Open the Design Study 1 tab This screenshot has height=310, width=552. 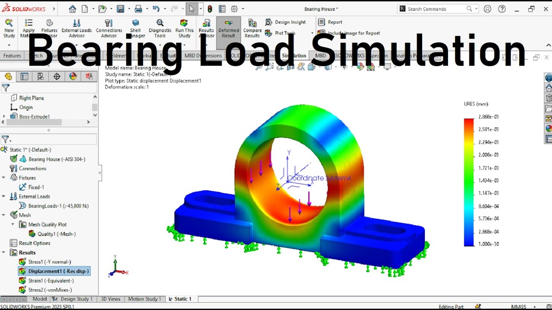tap(72, 299)
